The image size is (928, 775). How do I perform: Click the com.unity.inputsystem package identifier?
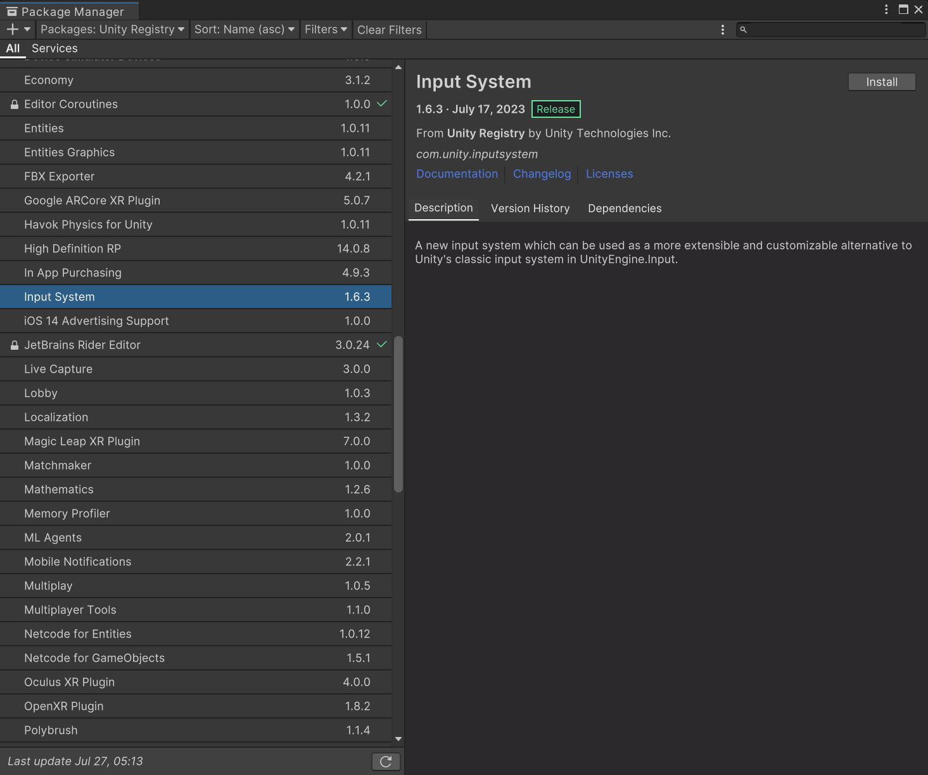tap(477, 154)
